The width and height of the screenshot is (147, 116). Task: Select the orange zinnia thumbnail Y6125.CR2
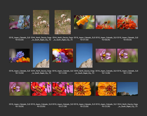coord(106,89)
